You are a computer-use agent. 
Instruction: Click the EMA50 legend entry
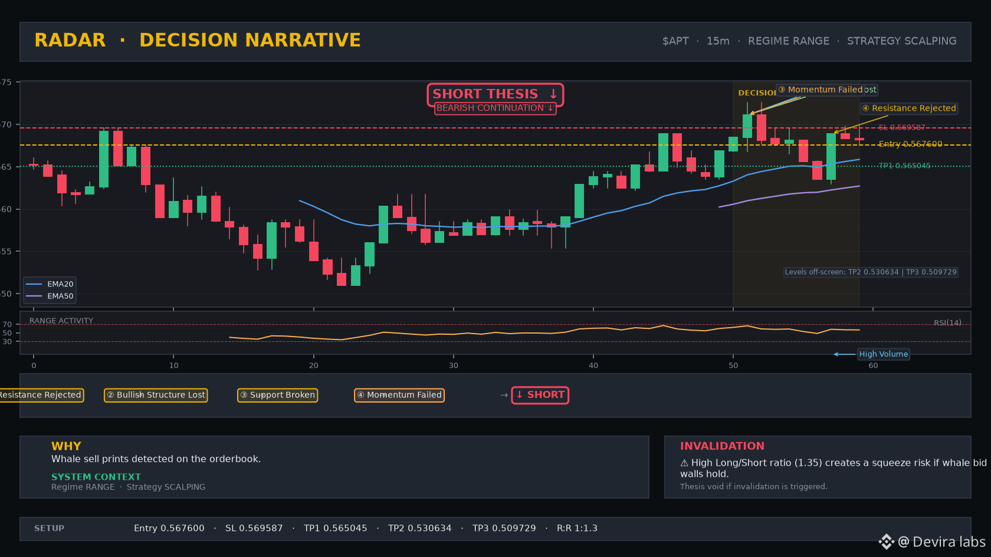coord(50,296)
